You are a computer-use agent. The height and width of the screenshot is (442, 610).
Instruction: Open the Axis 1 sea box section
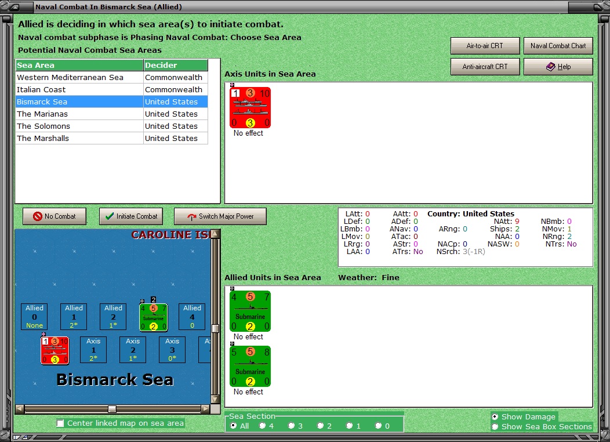pyautogui.click(x=93, y=350)
